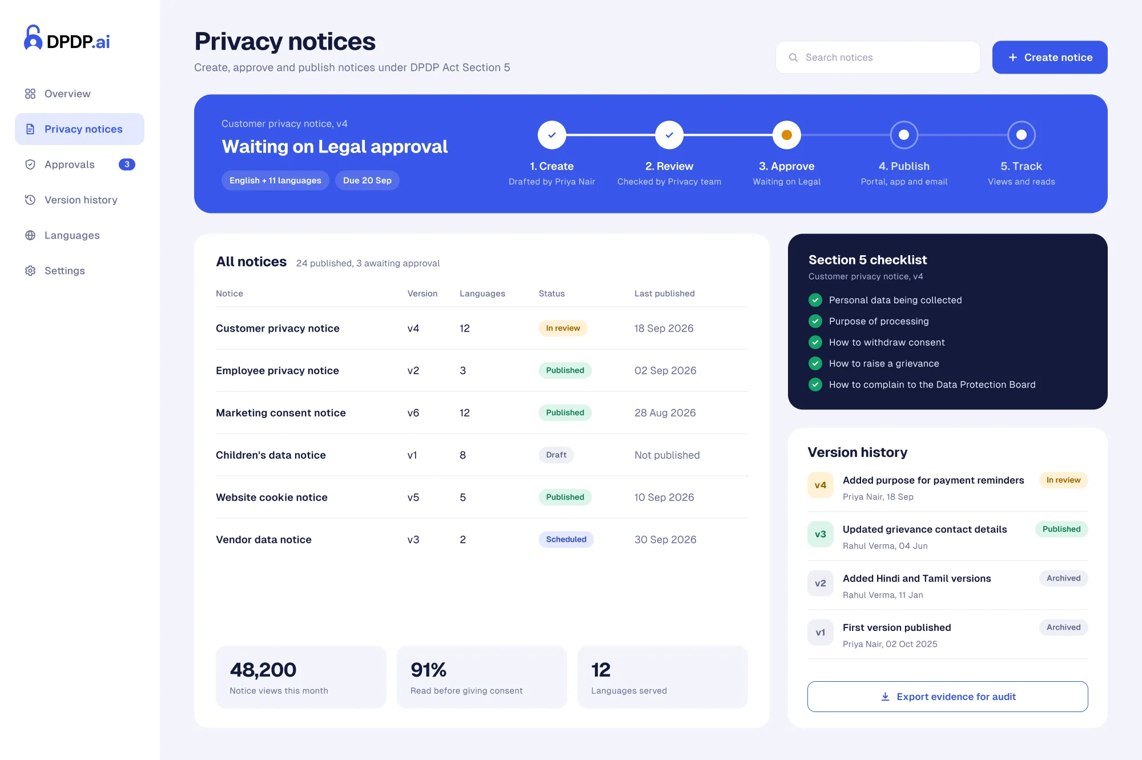
Task: Open Version history in sidebar
Action: [x=79, y=200]
